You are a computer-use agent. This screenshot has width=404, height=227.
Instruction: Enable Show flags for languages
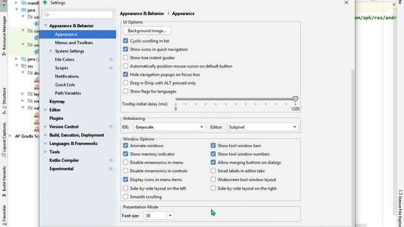click(x=126, y=91)
